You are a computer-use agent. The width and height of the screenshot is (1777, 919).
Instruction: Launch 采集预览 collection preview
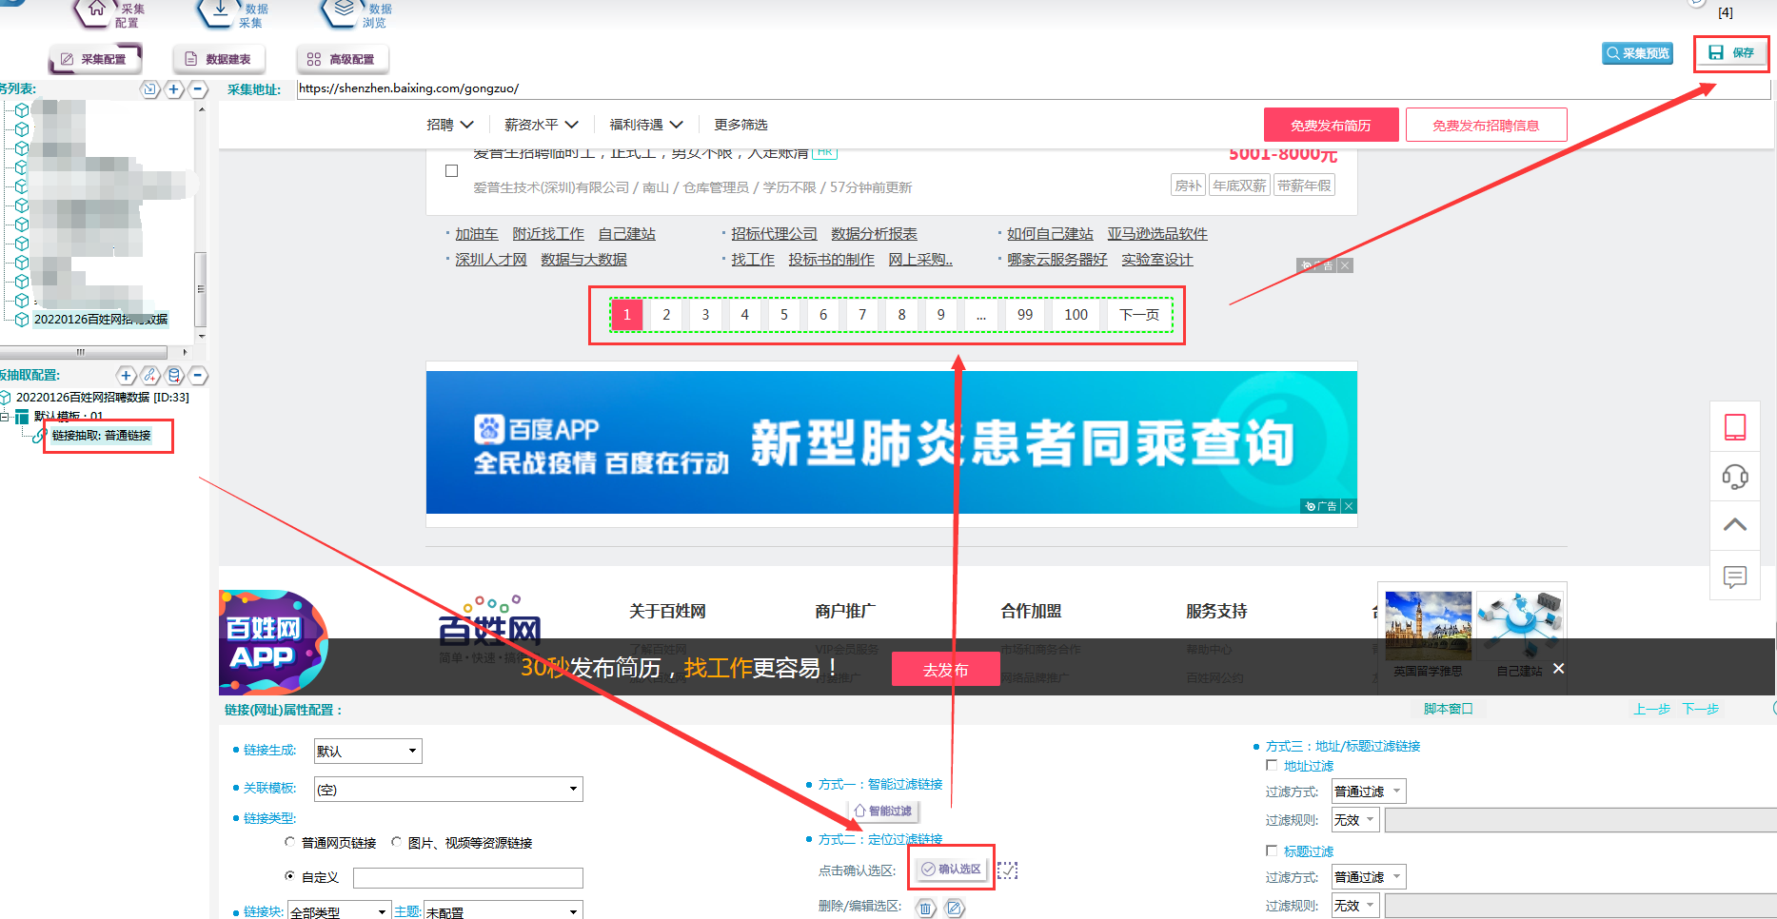coord(1636,52)
